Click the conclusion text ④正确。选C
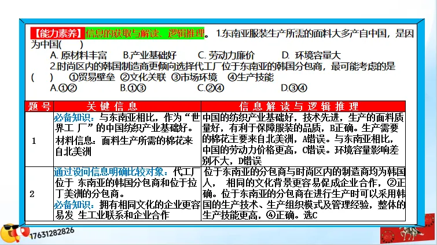Screen dimensions: 437x245 (x=291, y=215)
